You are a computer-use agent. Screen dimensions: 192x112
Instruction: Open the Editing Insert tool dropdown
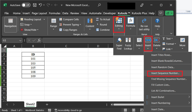(148, 44)
